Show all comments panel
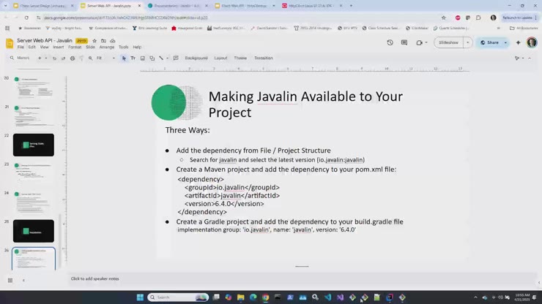Viewport: 542px width, 304px height. click(404, 42)
